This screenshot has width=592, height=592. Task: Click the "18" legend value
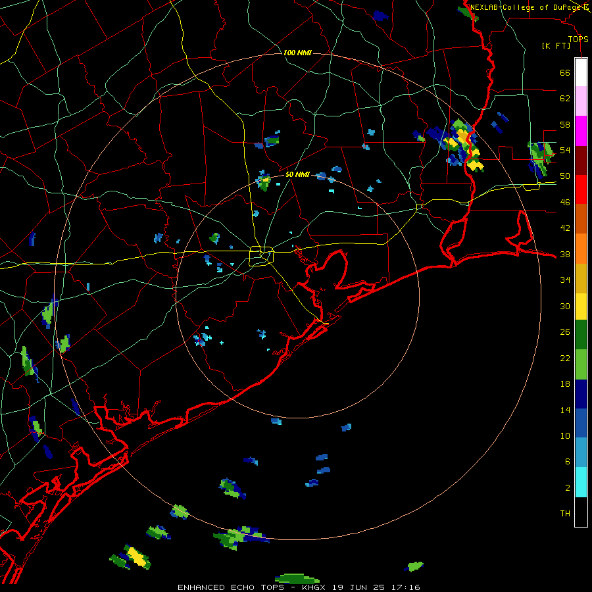point(565,384)
